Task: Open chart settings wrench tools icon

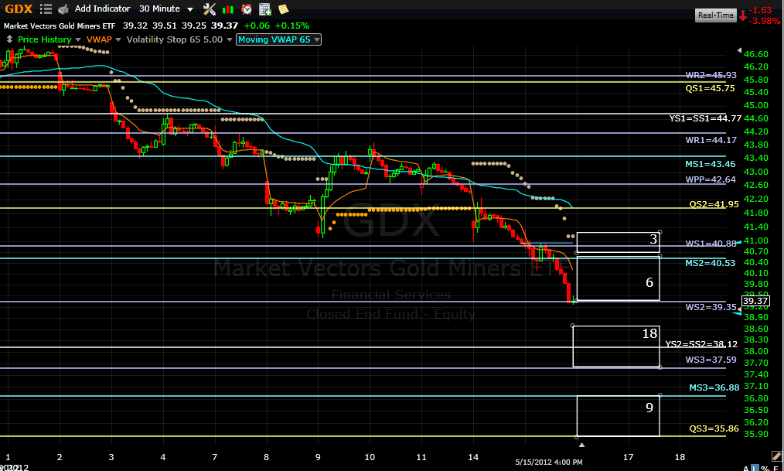Action: click(210, 9)
